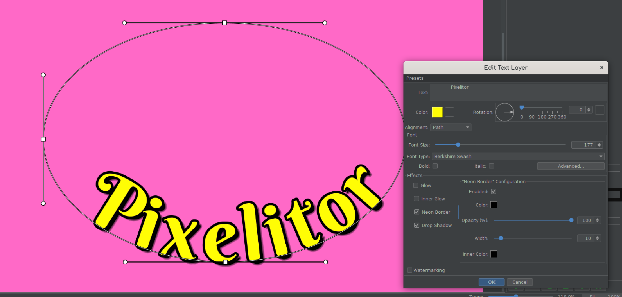Viewport: 622px width, 297px height.
Task: Click the Opacity field showing 100
Action: [586, 221]
